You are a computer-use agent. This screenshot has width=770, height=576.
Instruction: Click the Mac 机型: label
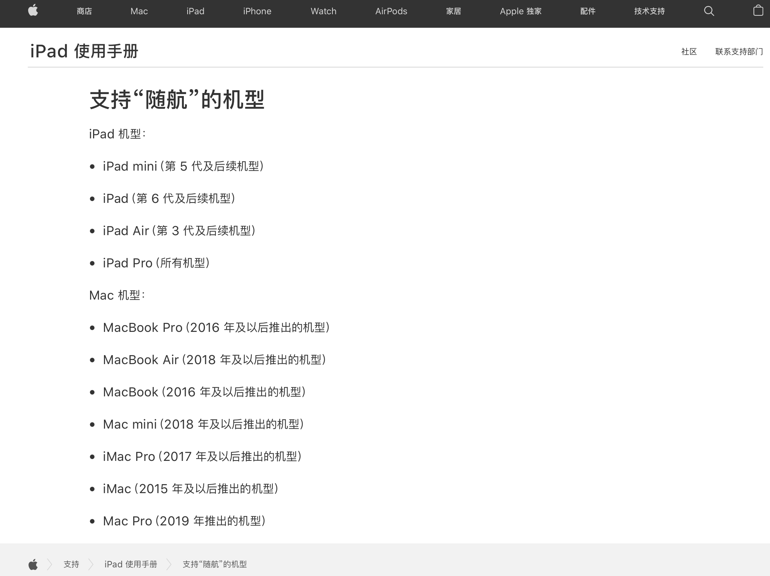click(x=117, y=295)
